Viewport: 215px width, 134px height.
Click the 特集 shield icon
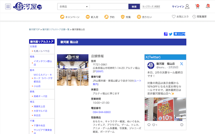123,17
